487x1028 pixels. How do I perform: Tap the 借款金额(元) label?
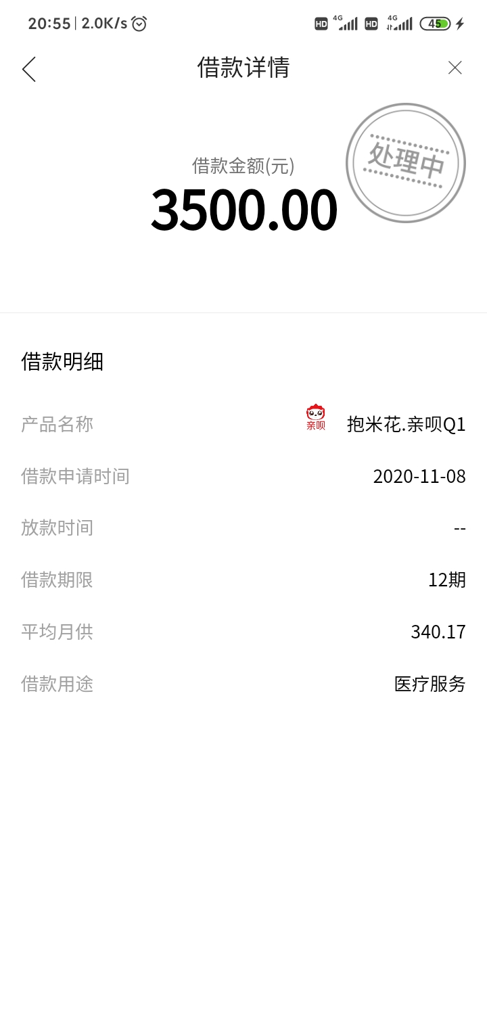tap(243, 166)
